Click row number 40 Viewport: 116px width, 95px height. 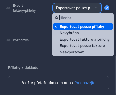point(8,40)
